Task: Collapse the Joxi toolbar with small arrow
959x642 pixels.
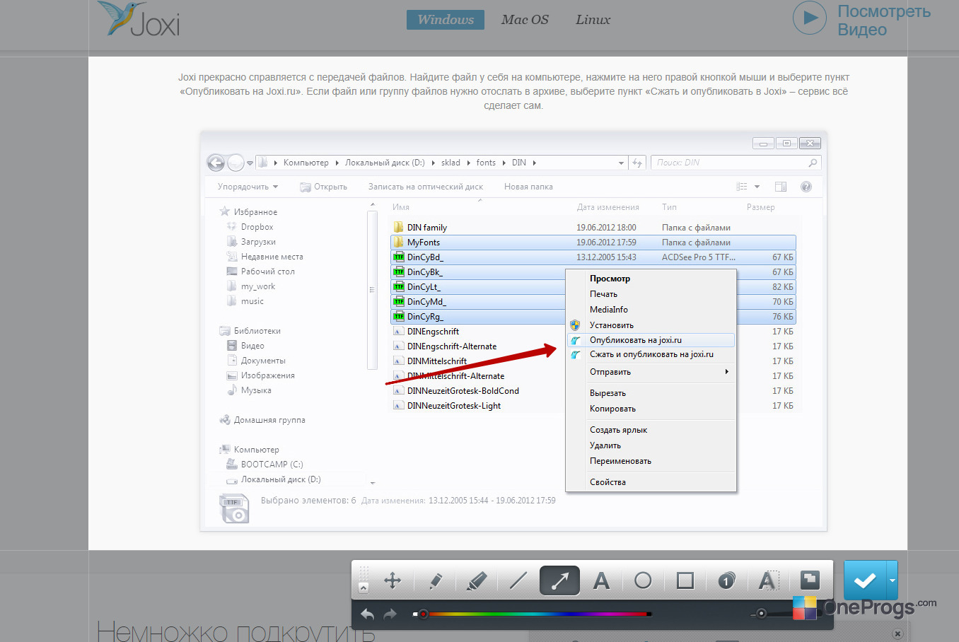Action: click(x=364, y=588)
